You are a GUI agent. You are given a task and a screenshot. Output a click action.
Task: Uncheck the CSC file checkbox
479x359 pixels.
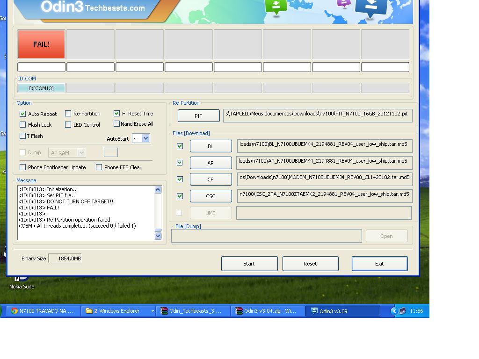(180, 196)
